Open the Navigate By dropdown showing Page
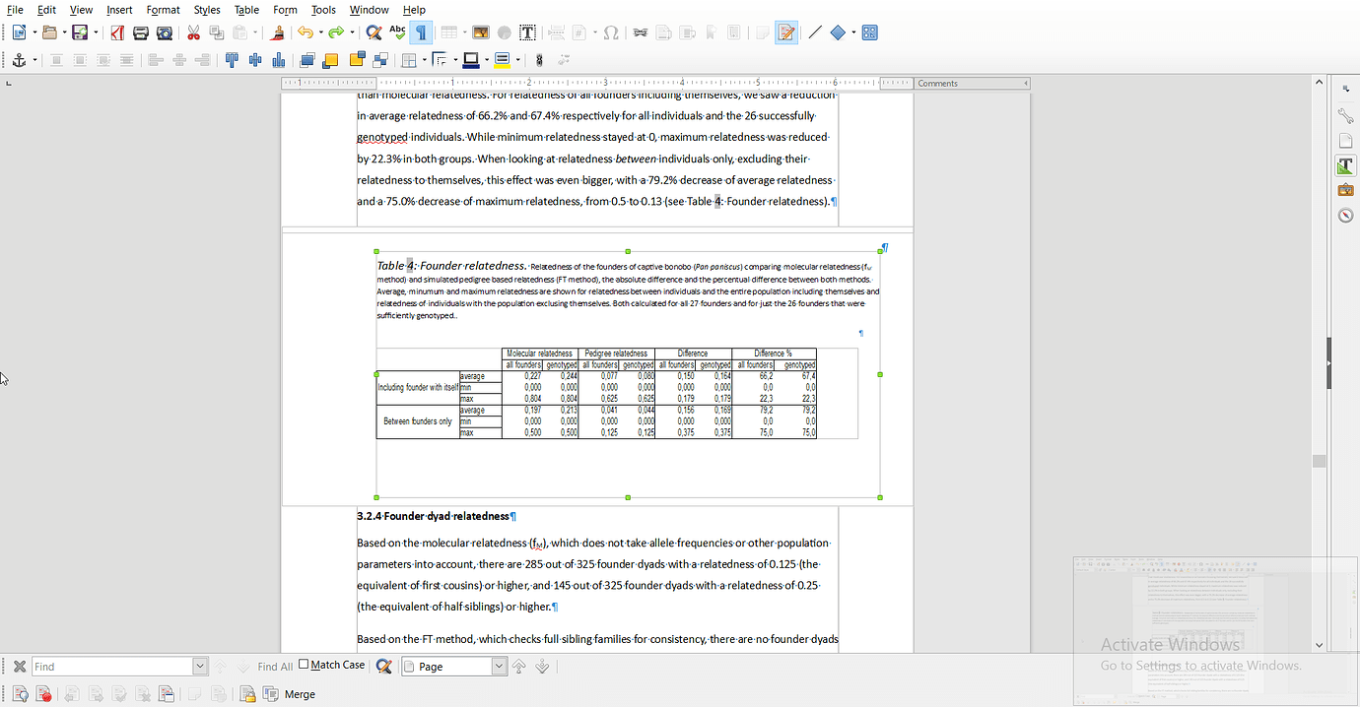 (498, 666)
